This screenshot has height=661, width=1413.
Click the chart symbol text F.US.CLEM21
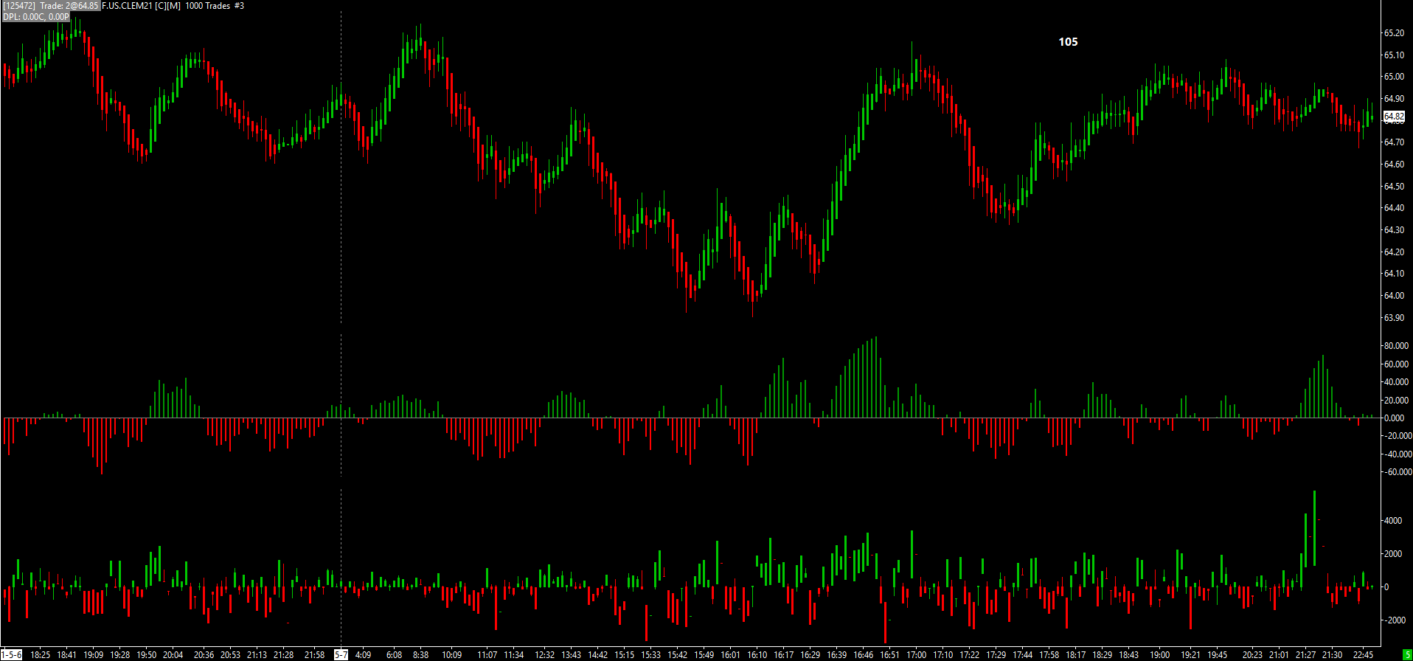(127, 6)
